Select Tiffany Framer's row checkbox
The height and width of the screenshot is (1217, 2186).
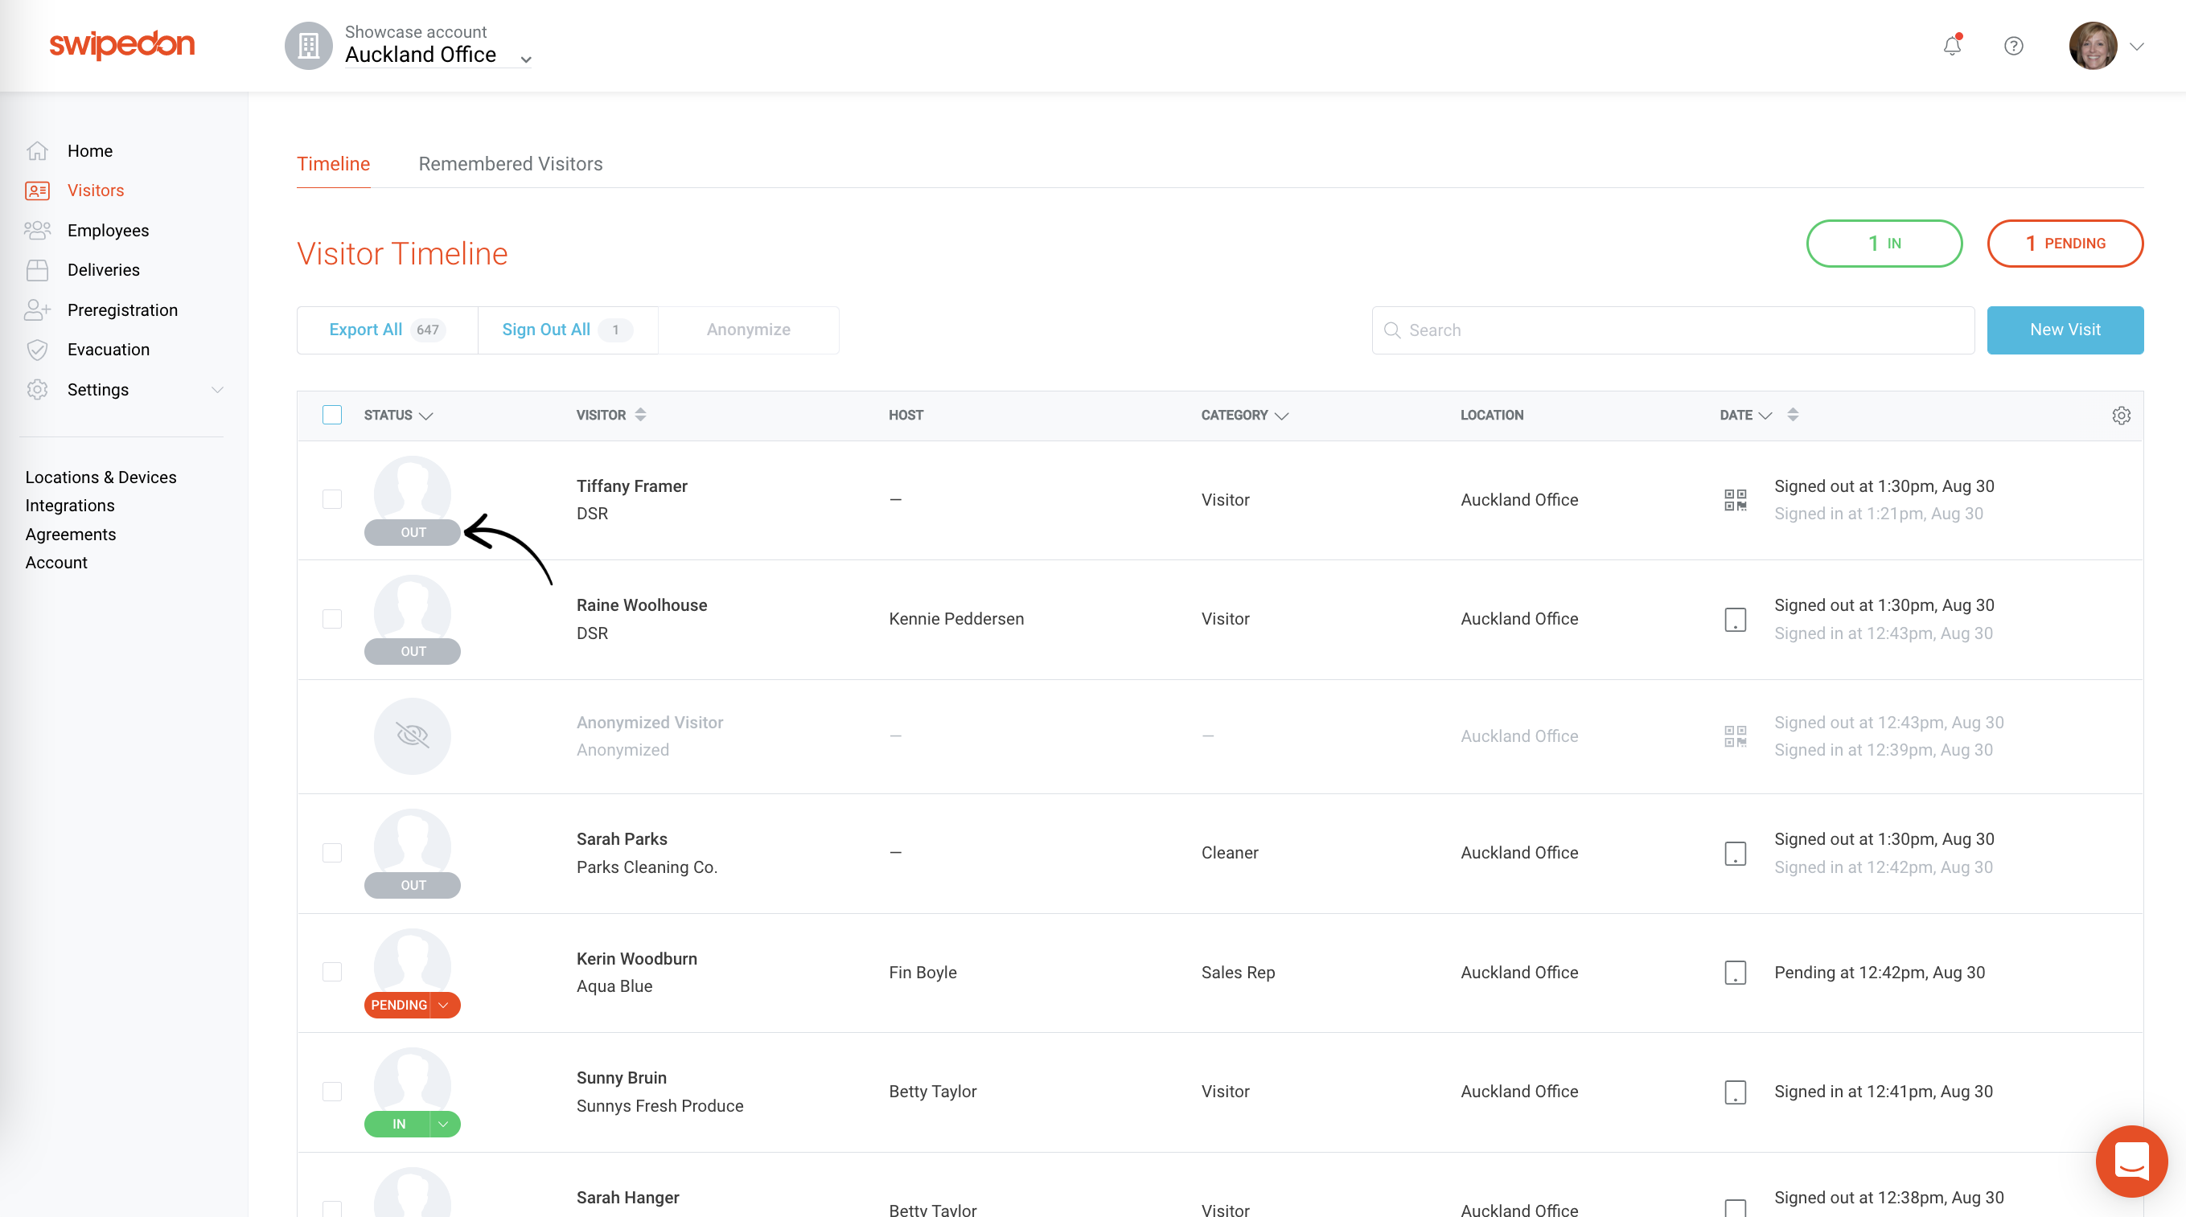pos(332,499)
